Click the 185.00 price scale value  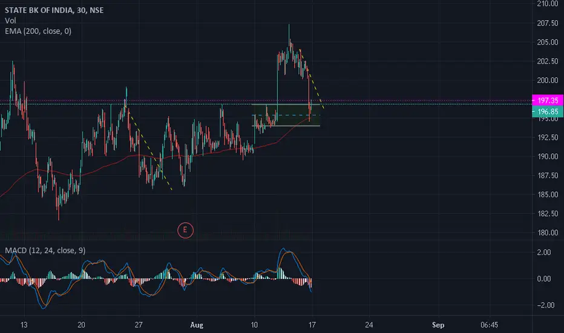(548, 195)
